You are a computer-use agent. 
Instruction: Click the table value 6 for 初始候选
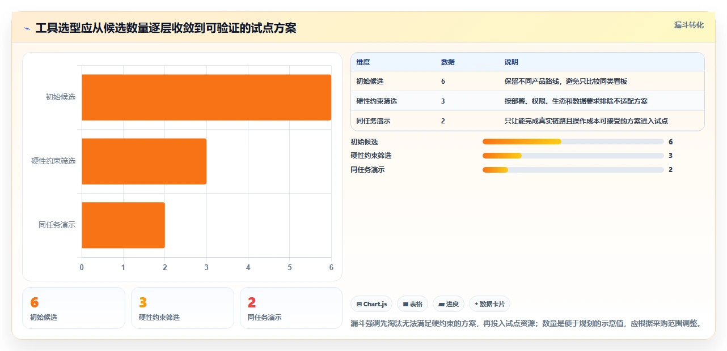click(x=443, y=82)
